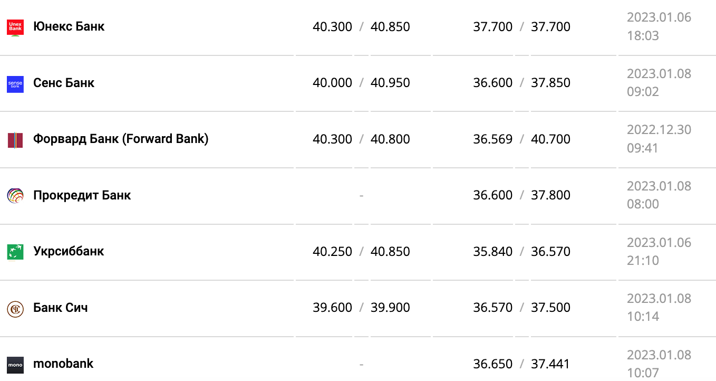Open the Сенс Банк link
The width and height of the screenshot is (716, 381).
64,83
